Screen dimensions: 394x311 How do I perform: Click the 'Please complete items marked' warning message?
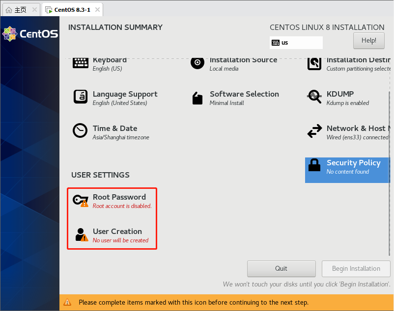(x=194, y=302)
